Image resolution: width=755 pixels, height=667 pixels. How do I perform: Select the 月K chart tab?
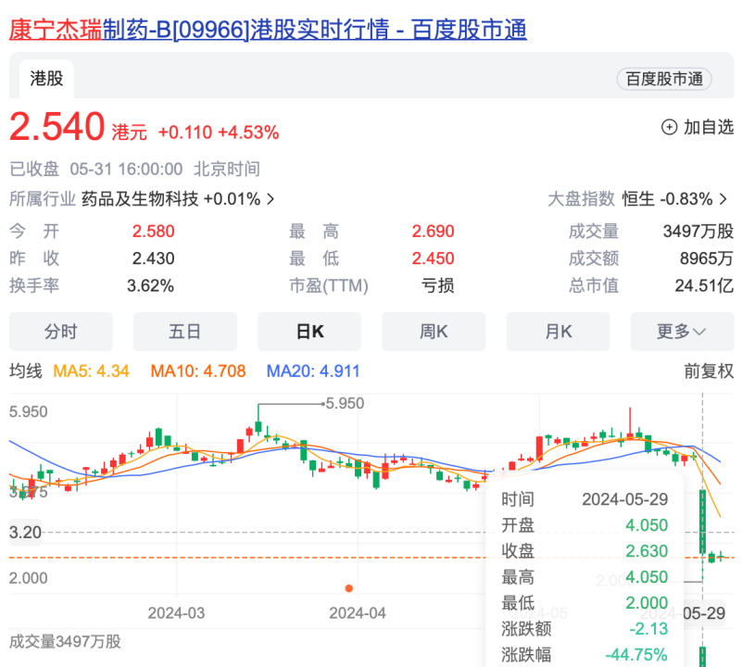pyautogui.click(x=558, y=332)
